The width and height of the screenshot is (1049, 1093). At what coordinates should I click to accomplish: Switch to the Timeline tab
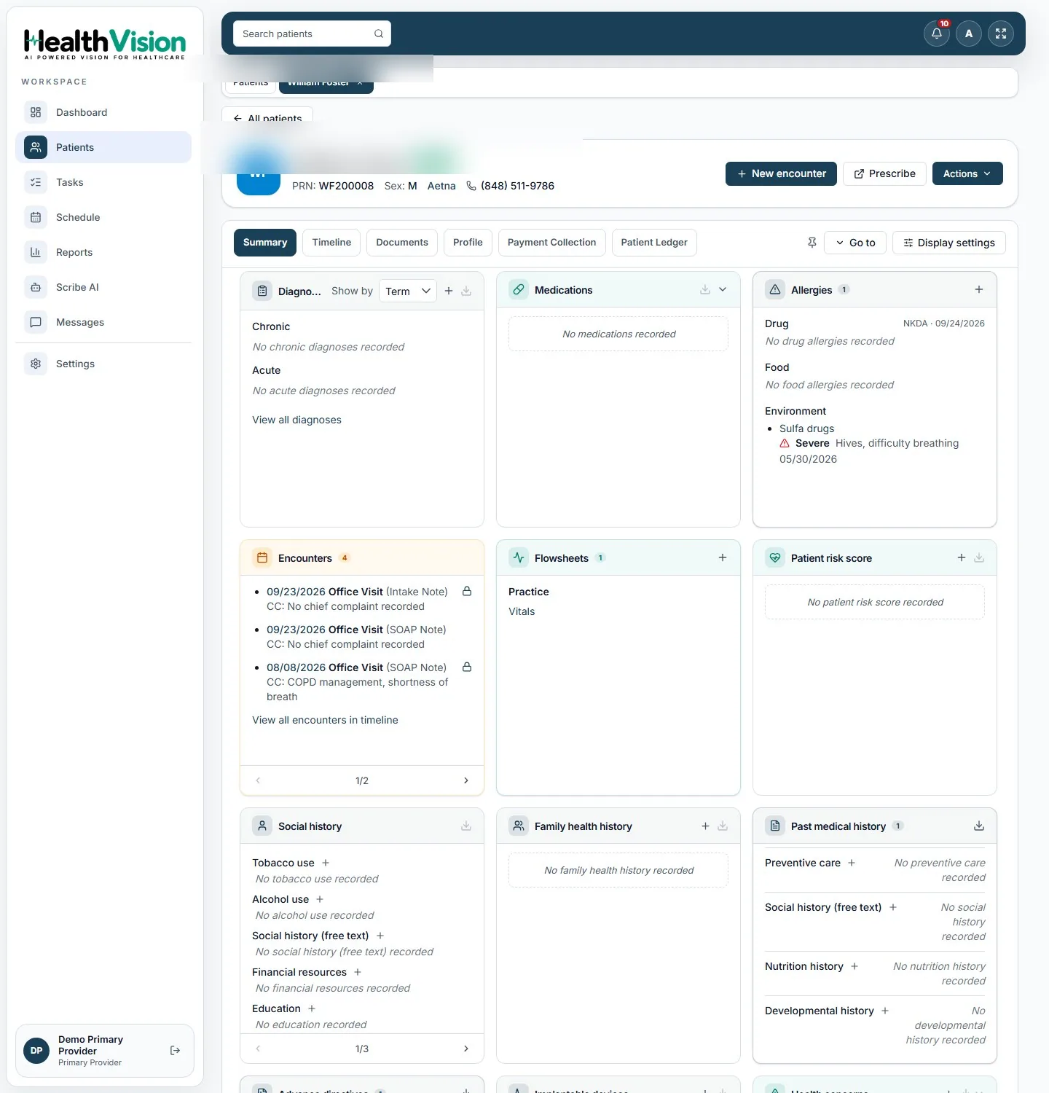point(331,243)
